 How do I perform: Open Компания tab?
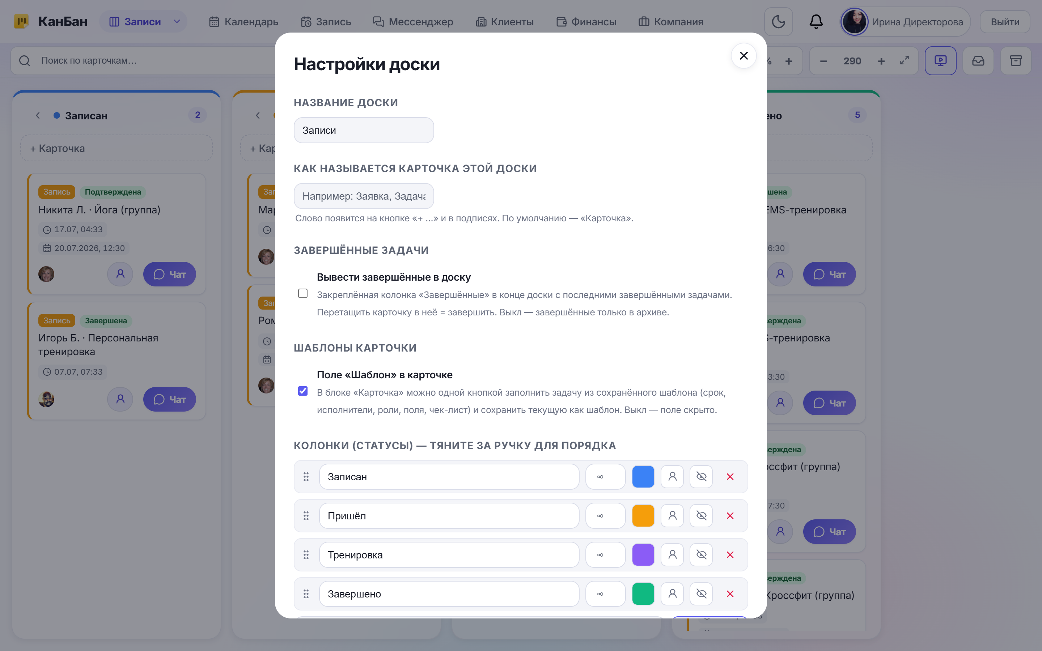click(671, 22)
